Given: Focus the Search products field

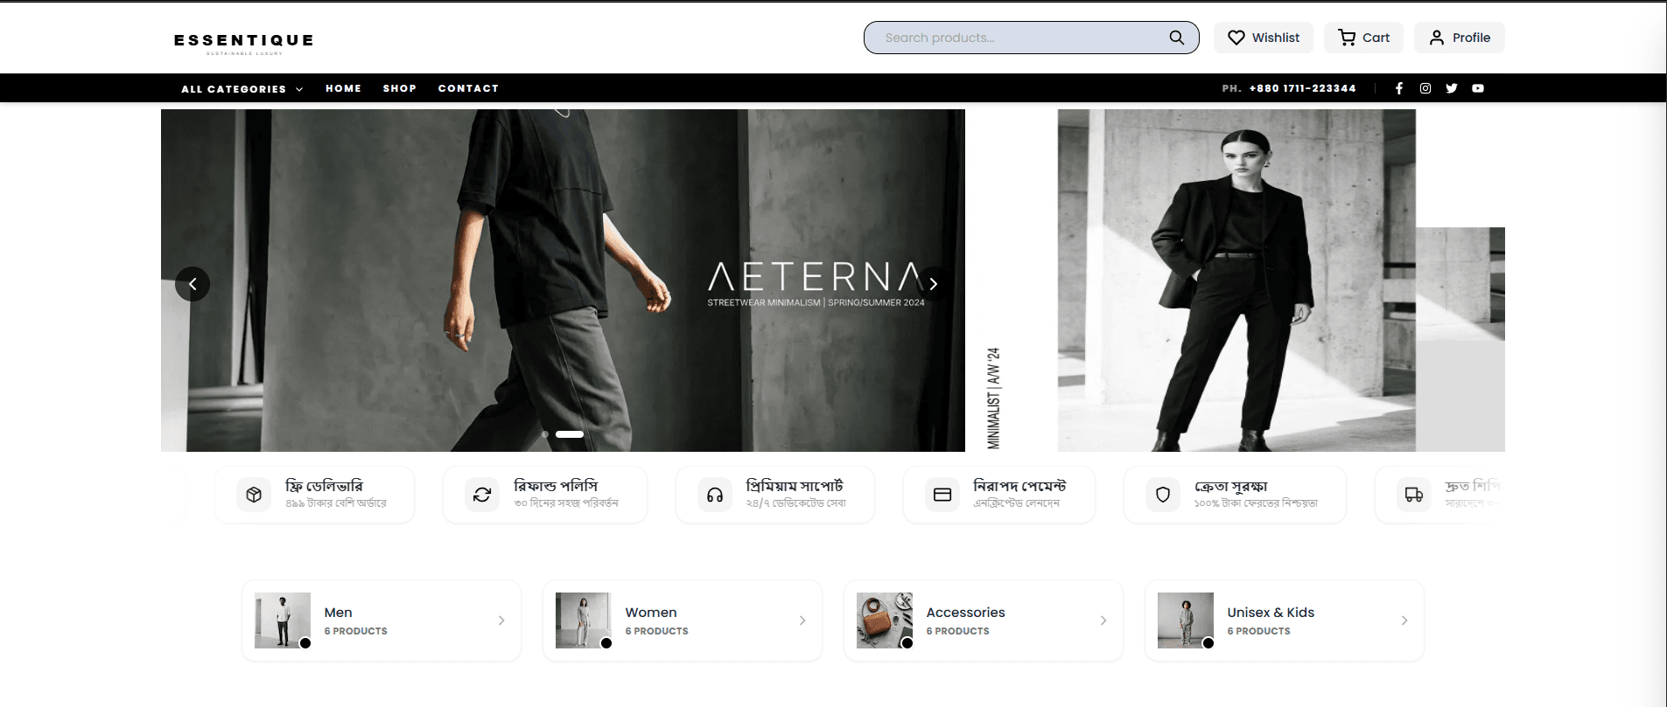Looking at the screenshot, I should click(1031, 38).
